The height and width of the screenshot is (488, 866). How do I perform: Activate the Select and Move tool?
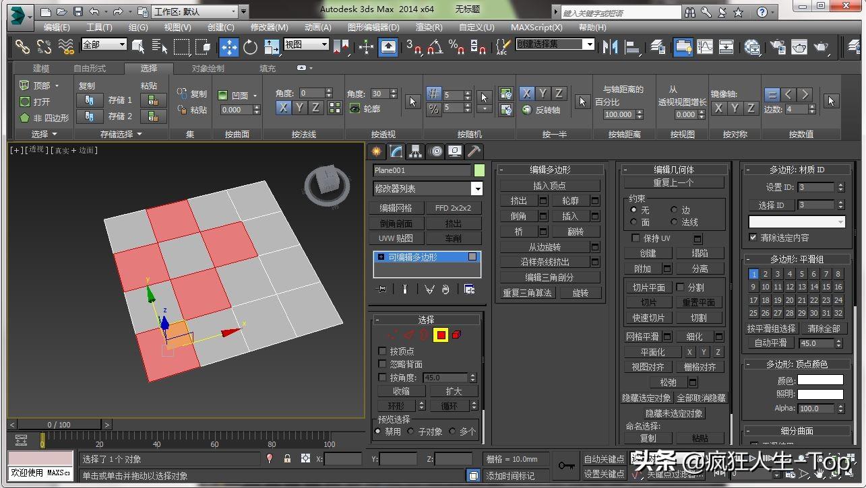229,46
